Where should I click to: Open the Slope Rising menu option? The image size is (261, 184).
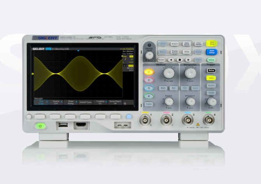71,102
